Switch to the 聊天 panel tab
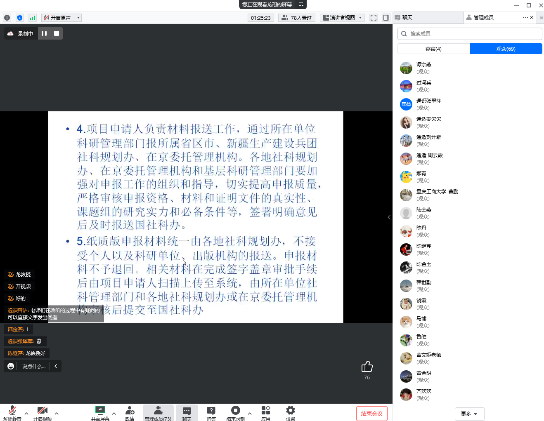The width and height of the screenshot is (544, 421). pos(428,18)
